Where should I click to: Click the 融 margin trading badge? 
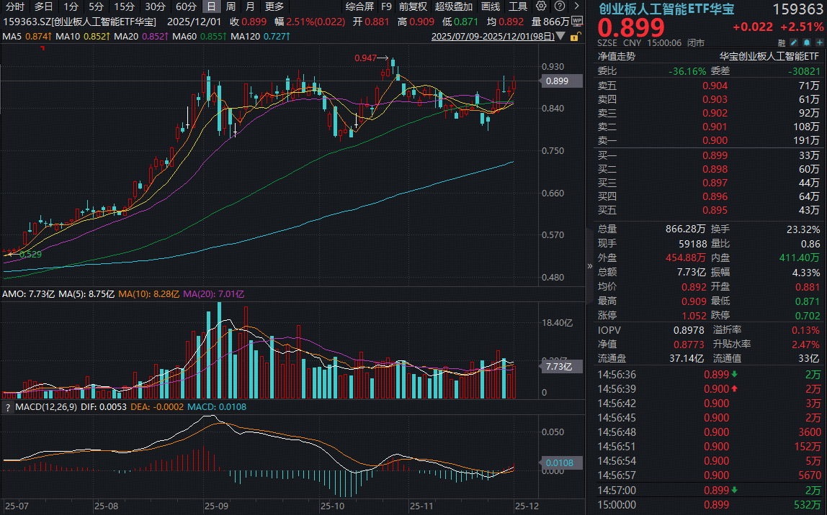(x=781, y=43)
